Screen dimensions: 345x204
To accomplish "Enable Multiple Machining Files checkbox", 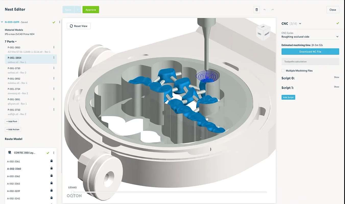I will [x=283, y=71].
